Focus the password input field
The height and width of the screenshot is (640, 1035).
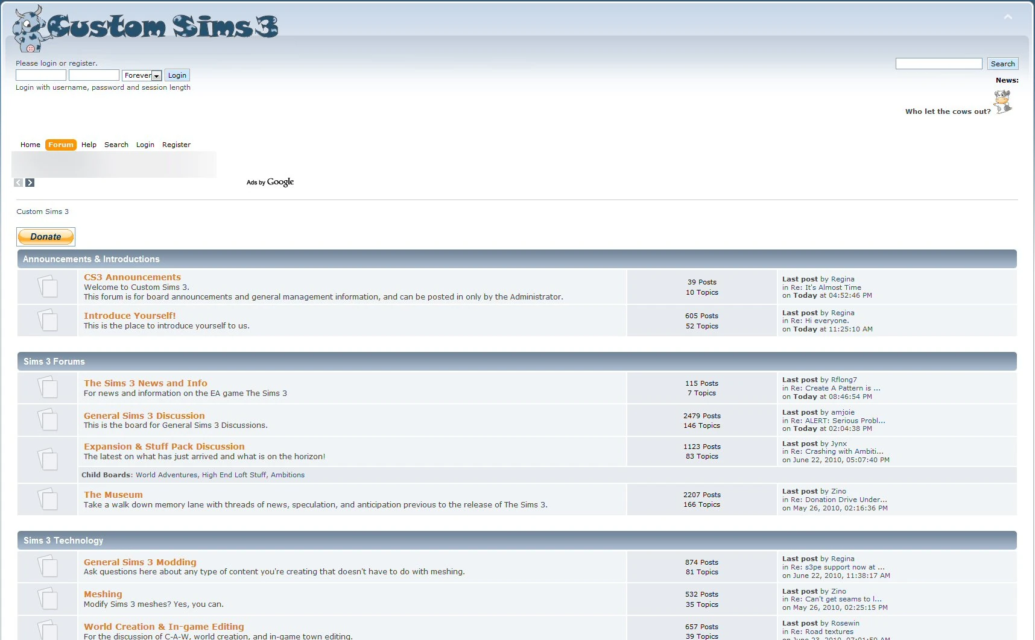coord(94,75)
